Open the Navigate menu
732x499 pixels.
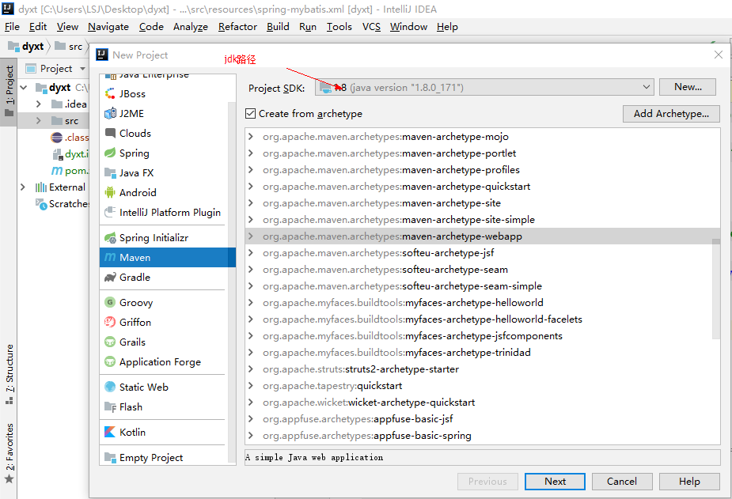(x=108, y=27)
